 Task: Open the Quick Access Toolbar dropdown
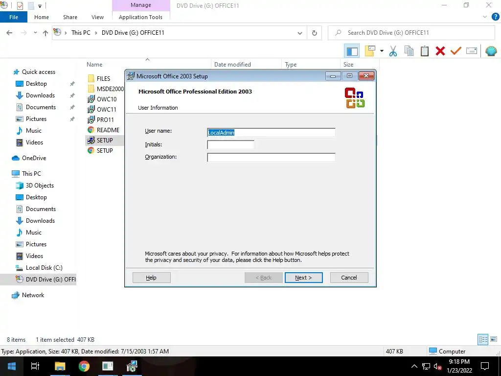pos(40,6)
